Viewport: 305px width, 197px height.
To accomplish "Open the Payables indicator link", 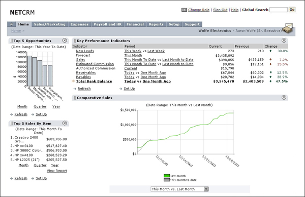I will (x=83, y=77).
